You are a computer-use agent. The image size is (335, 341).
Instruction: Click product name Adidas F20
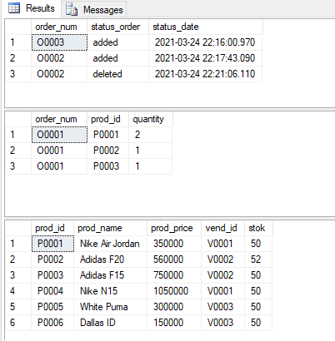pos(110,259)
